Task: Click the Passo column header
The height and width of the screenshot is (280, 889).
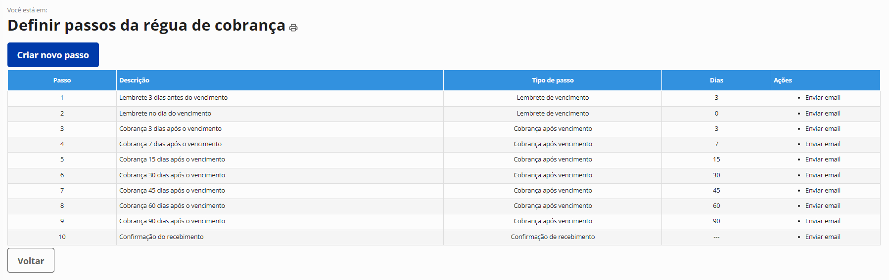Action: [x=62, y=80]
